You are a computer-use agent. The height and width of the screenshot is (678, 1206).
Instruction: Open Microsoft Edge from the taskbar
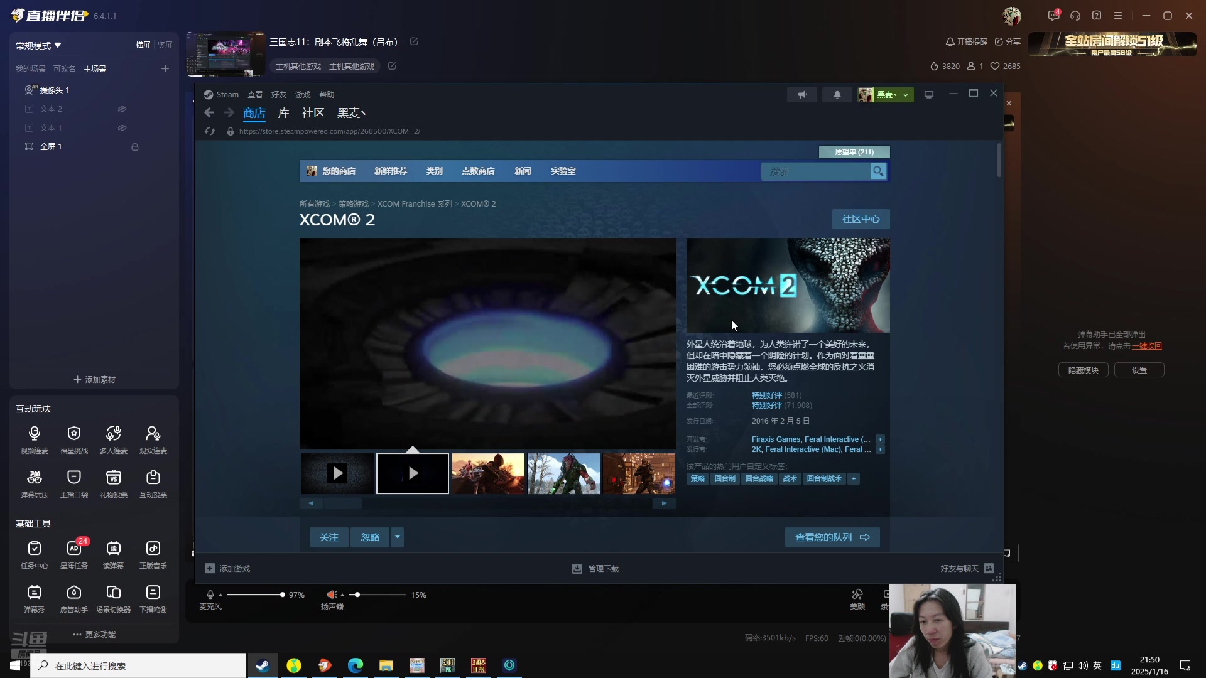356,665
